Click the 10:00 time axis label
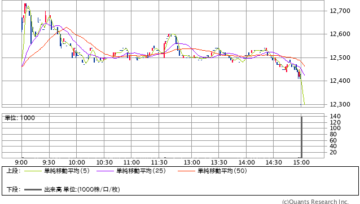 pyautogui.click(x=77, y=162)
